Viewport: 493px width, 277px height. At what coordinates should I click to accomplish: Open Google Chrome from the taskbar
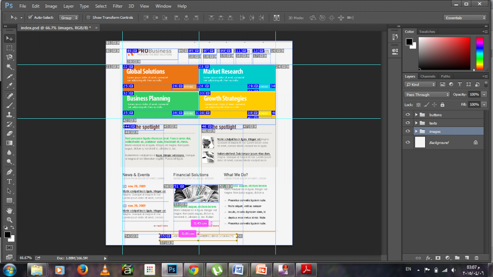pyautogui.click(x=194, y=270)
